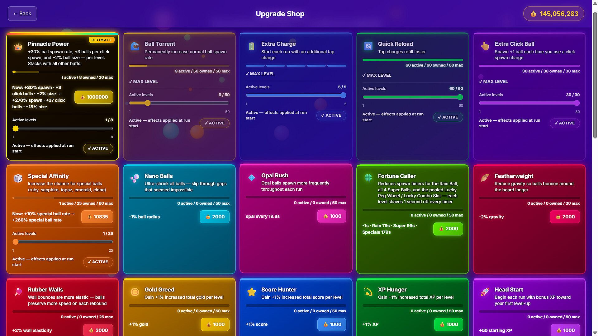
Task: Buy XP Hunger upgrade for 1000
Action: tap(448, 324)
